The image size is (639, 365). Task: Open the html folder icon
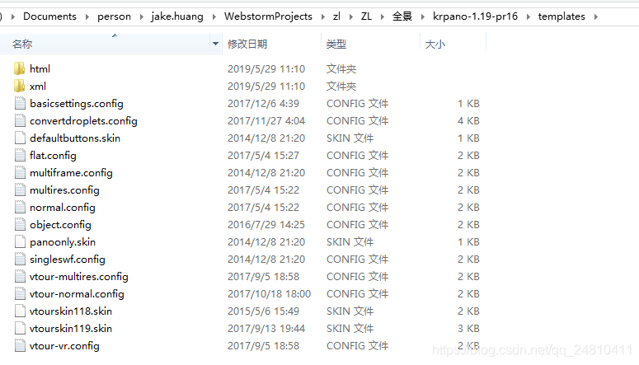[x=19, y=68]
